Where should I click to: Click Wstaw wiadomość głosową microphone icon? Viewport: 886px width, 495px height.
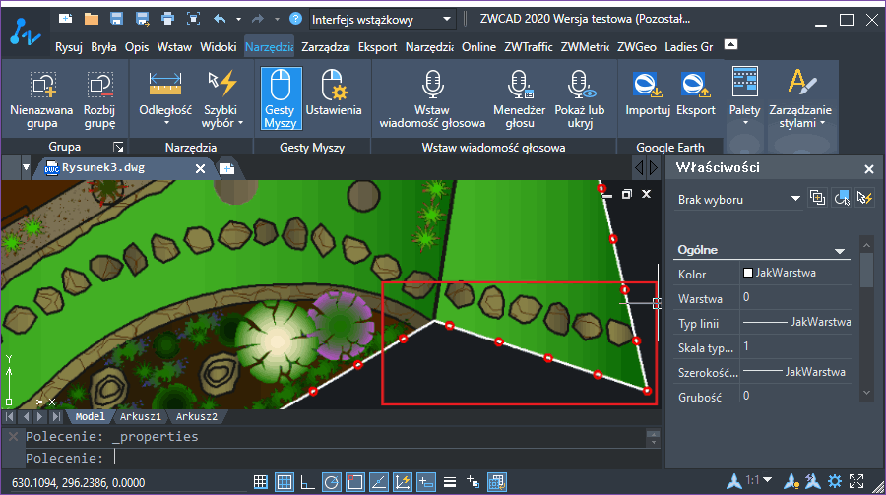click(x=432, y=86)
